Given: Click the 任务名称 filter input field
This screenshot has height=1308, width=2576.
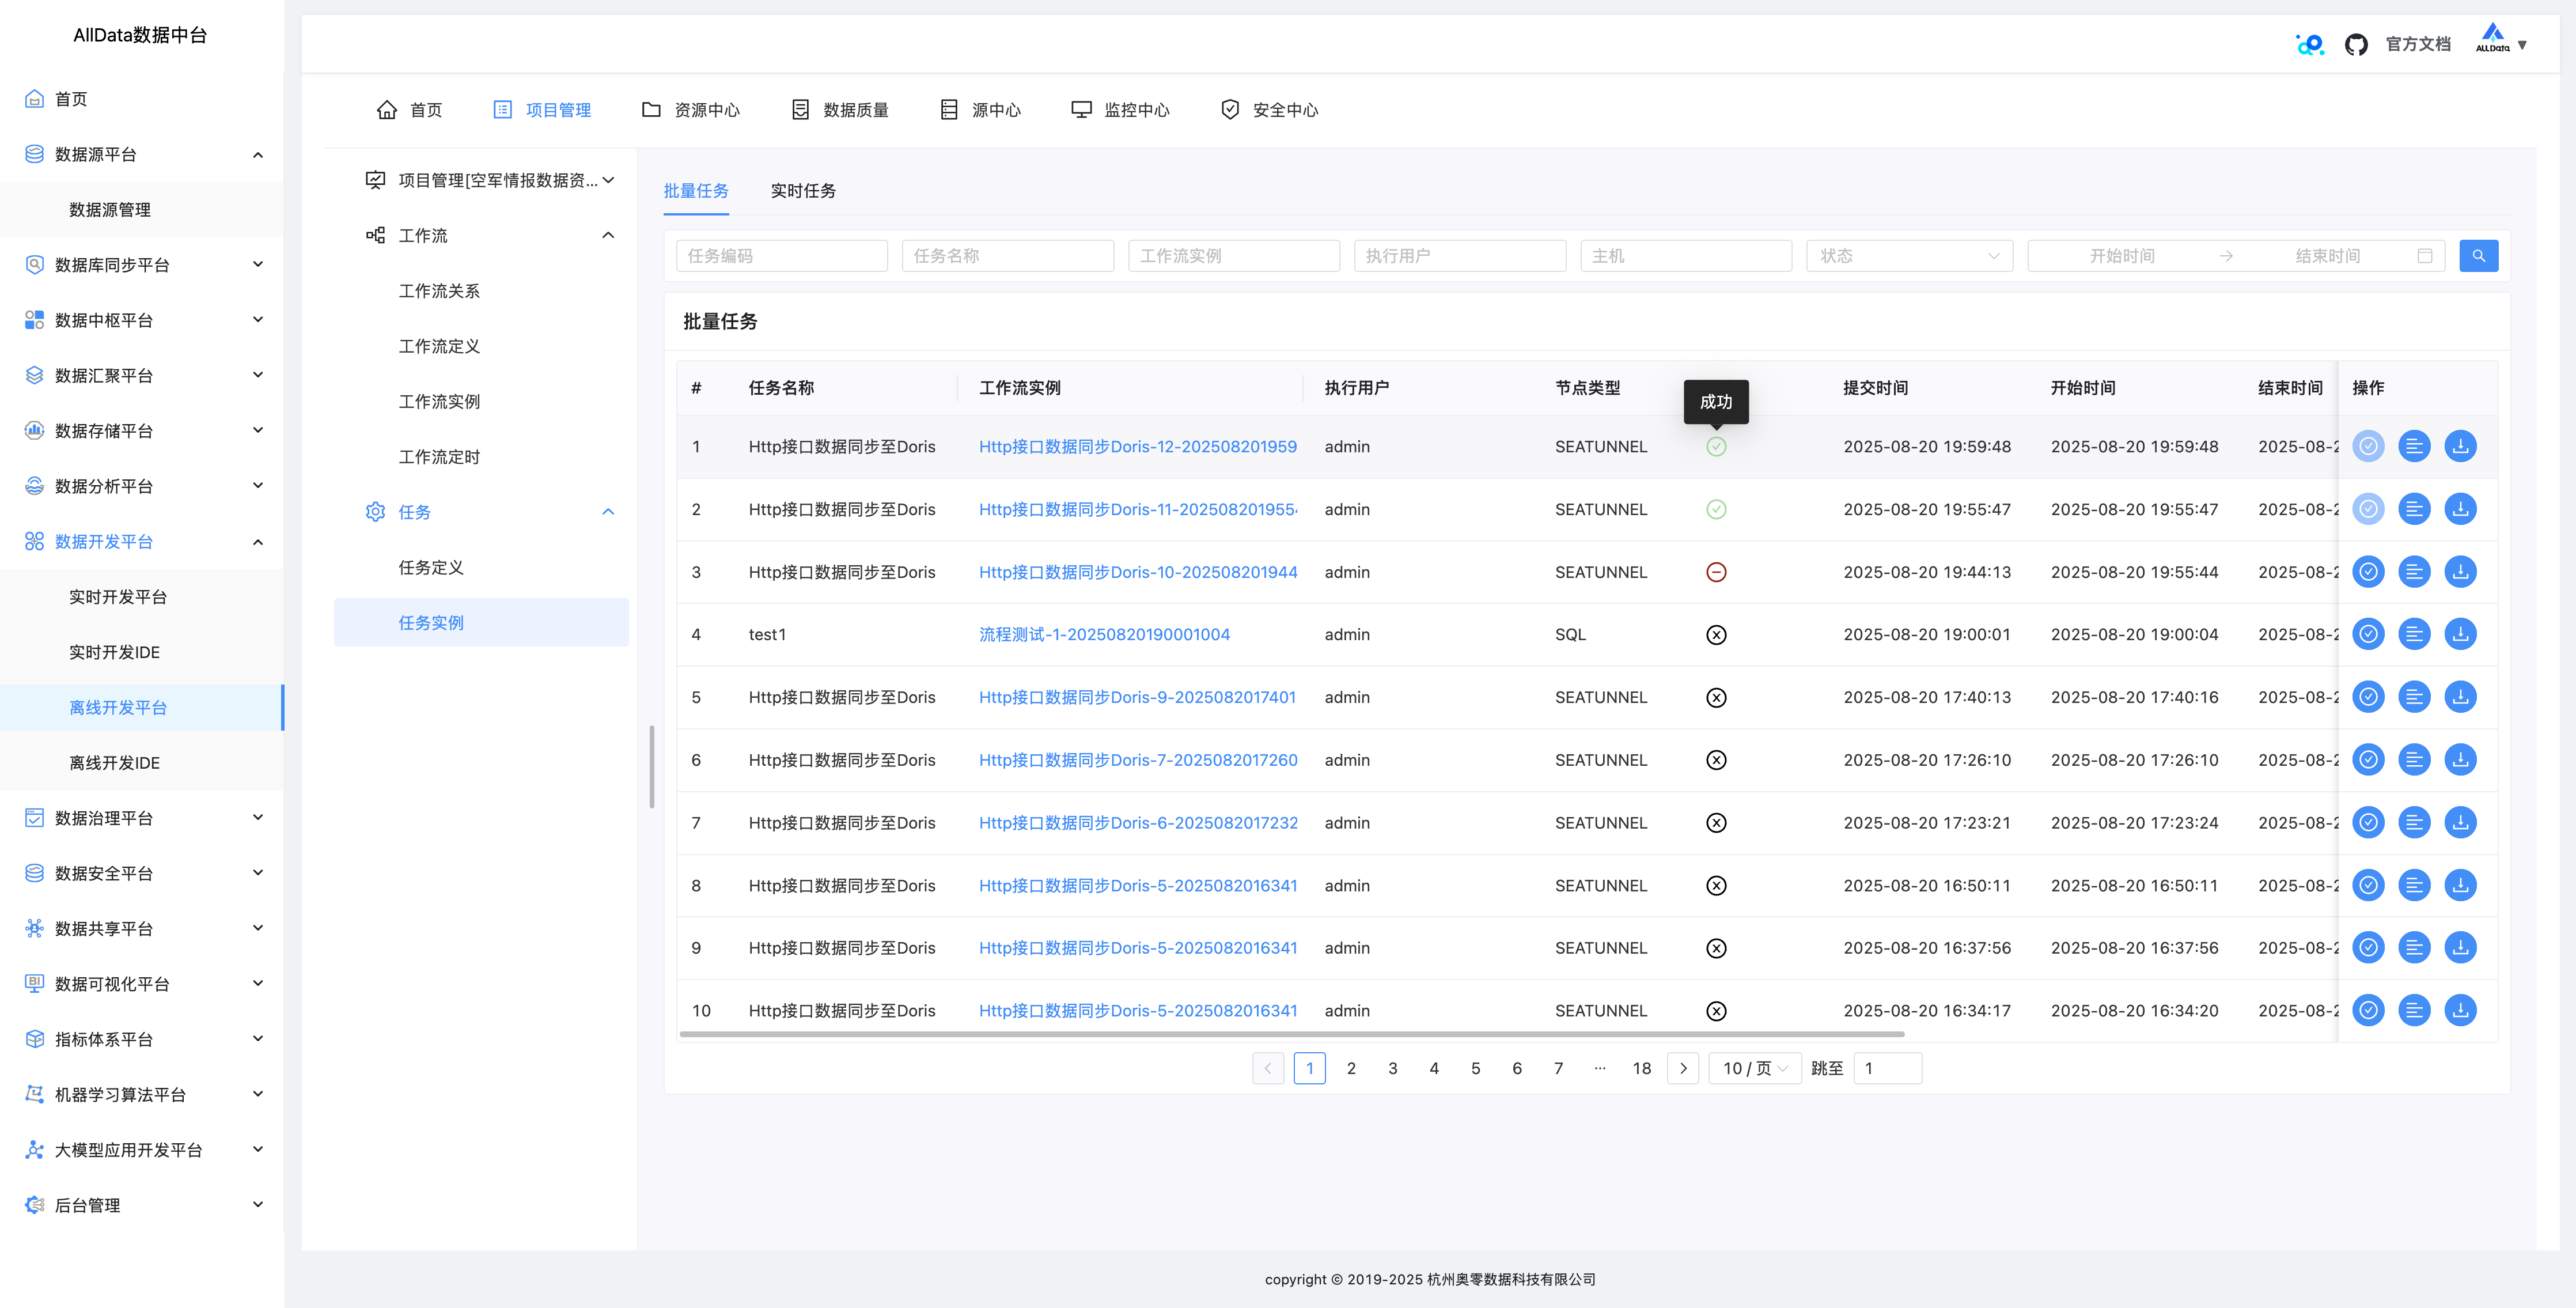Looking at the screenshot, I should (x=1007, y=256).
